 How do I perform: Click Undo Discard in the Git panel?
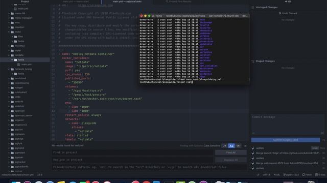click(288, 13)
